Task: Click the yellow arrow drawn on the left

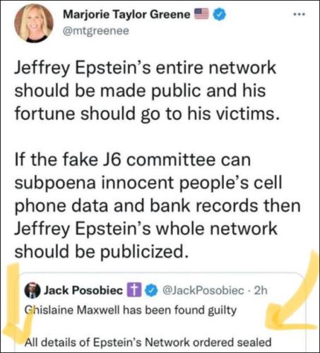Action: point(16,304)
